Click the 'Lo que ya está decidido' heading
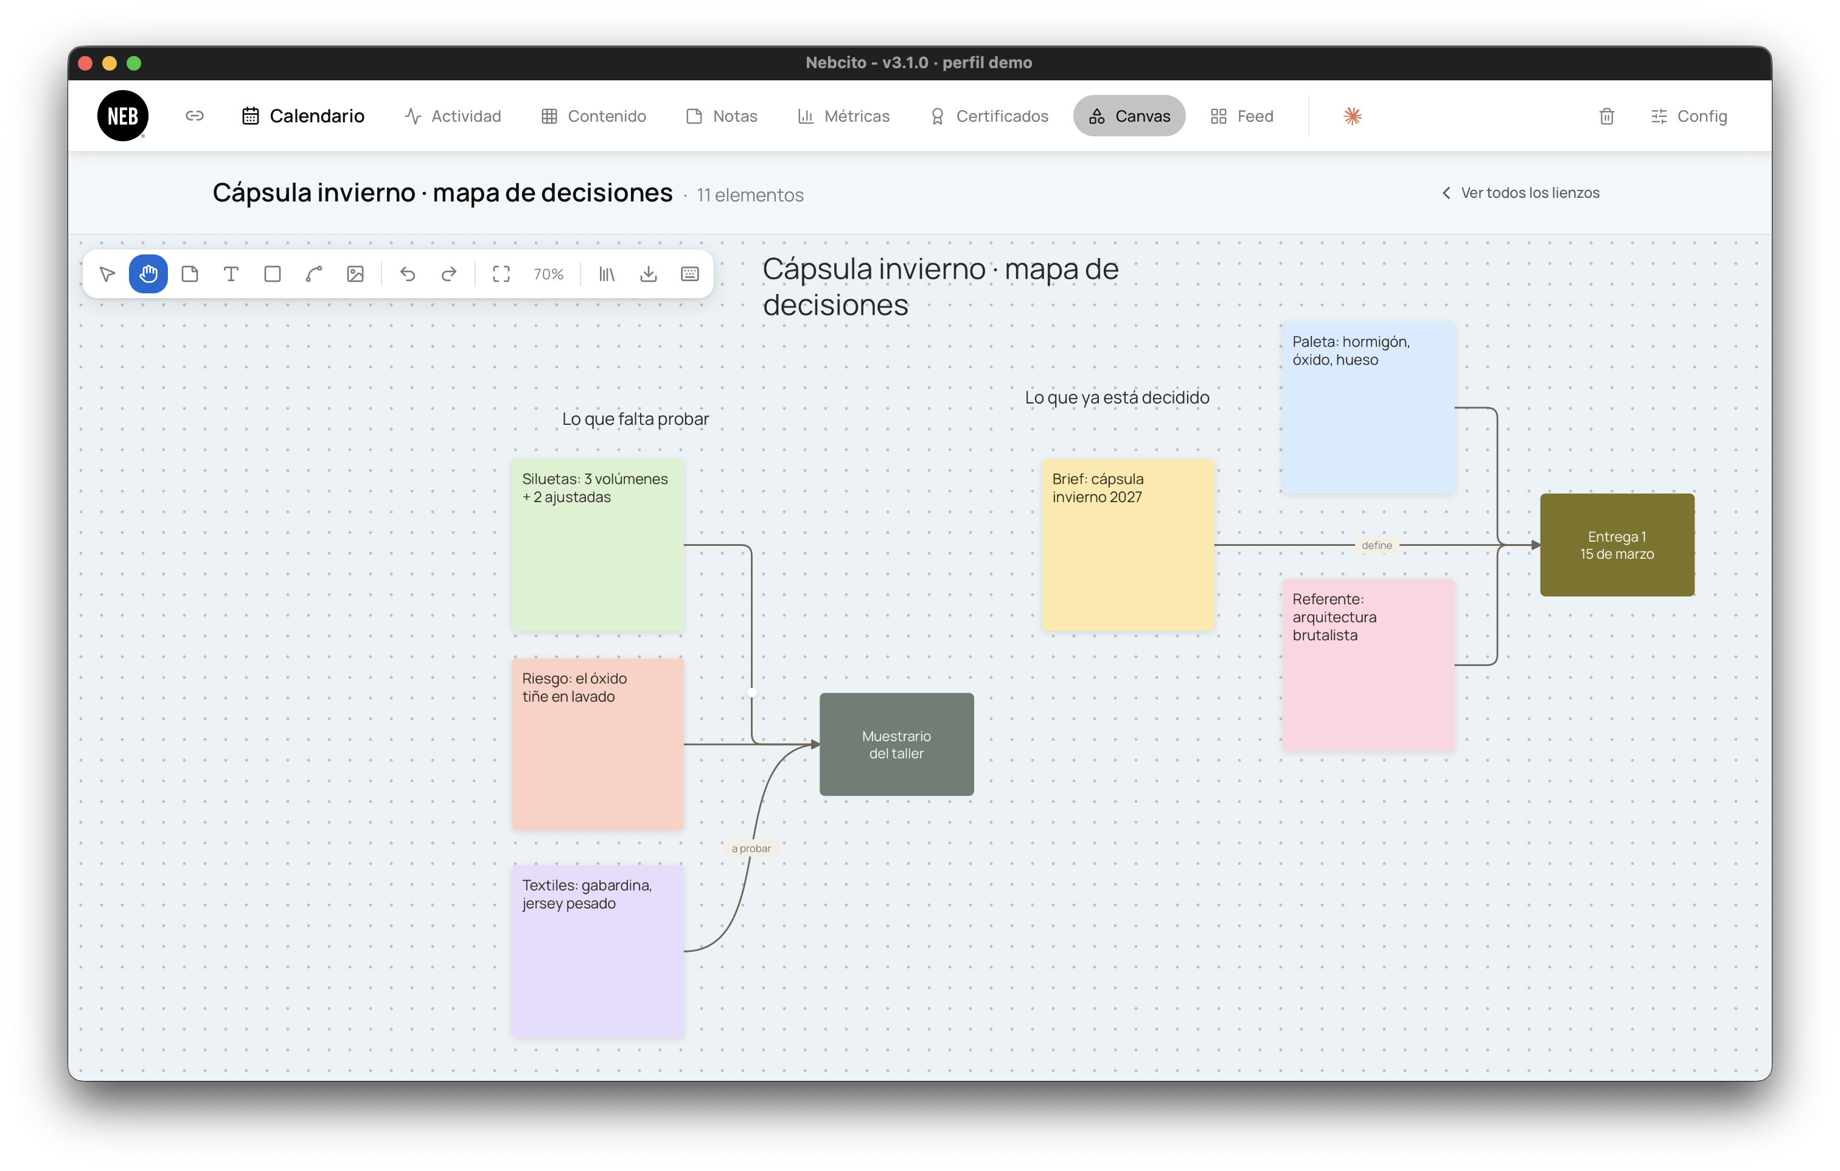 tap(1117, 397)
